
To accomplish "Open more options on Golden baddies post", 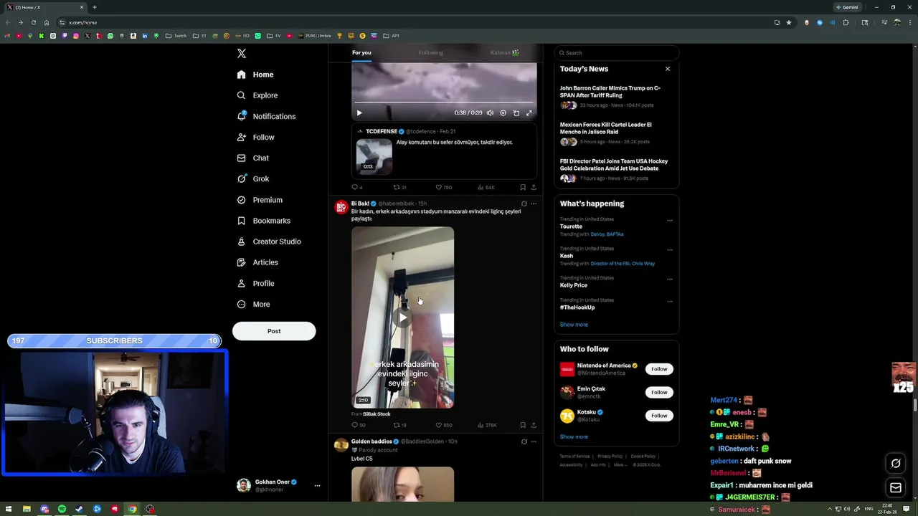I will [534, 441].
